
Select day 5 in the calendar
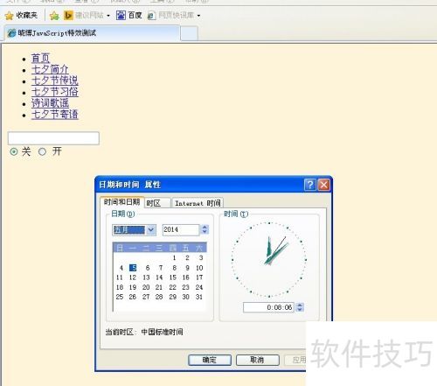pyautogui.click(x=133, y=268)
